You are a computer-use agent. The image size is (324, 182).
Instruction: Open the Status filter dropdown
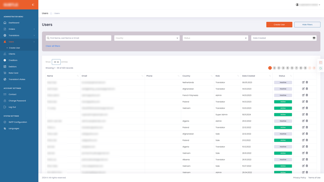(215, 38)
